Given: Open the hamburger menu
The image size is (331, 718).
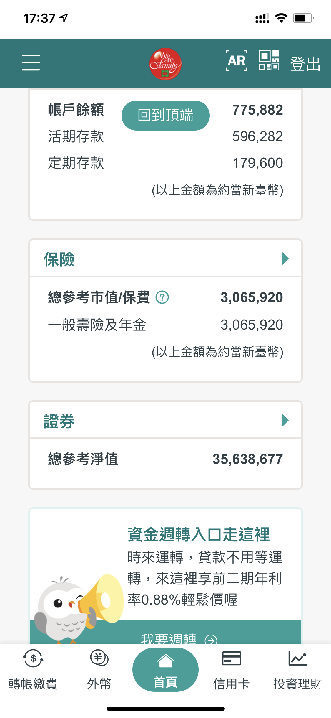Looking at the screenshot, I should click(31, 62).
